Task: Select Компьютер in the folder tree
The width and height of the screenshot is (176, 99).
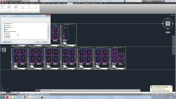Action: [x=9, y=28]
